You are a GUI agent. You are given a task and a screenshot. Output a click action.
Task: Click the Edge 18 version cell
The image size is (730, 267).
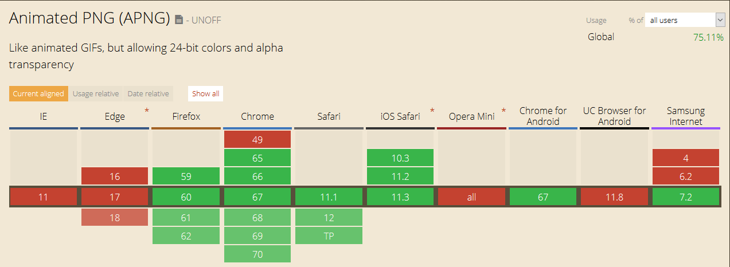pyautogui.click(x=115, y=217)
